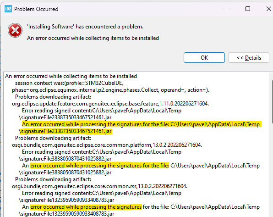Click the error summary below the heading

click(93, 38)
